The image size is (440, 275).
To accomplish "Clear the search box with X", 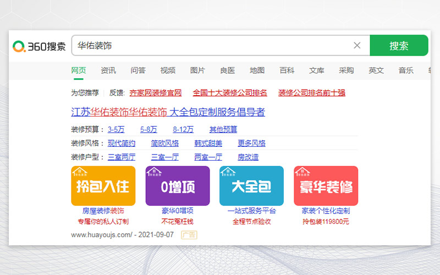I will click(x=357, y=46).
